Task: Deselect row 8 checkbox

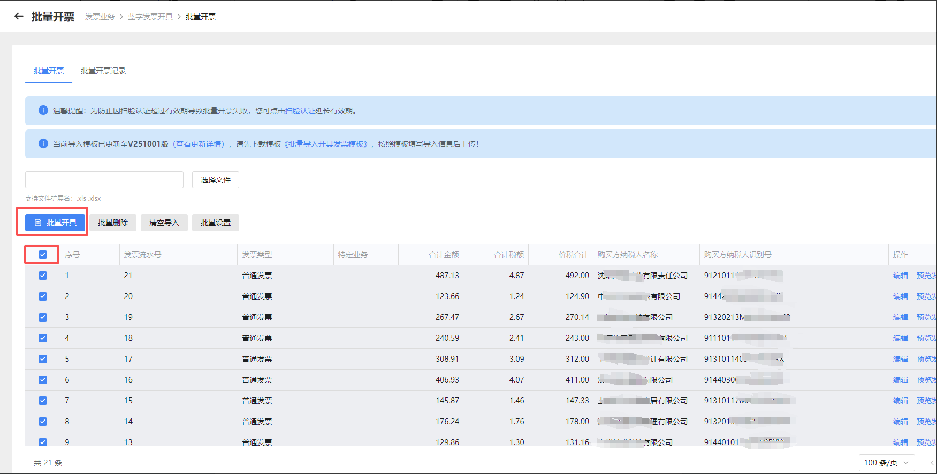Action: 43,422
